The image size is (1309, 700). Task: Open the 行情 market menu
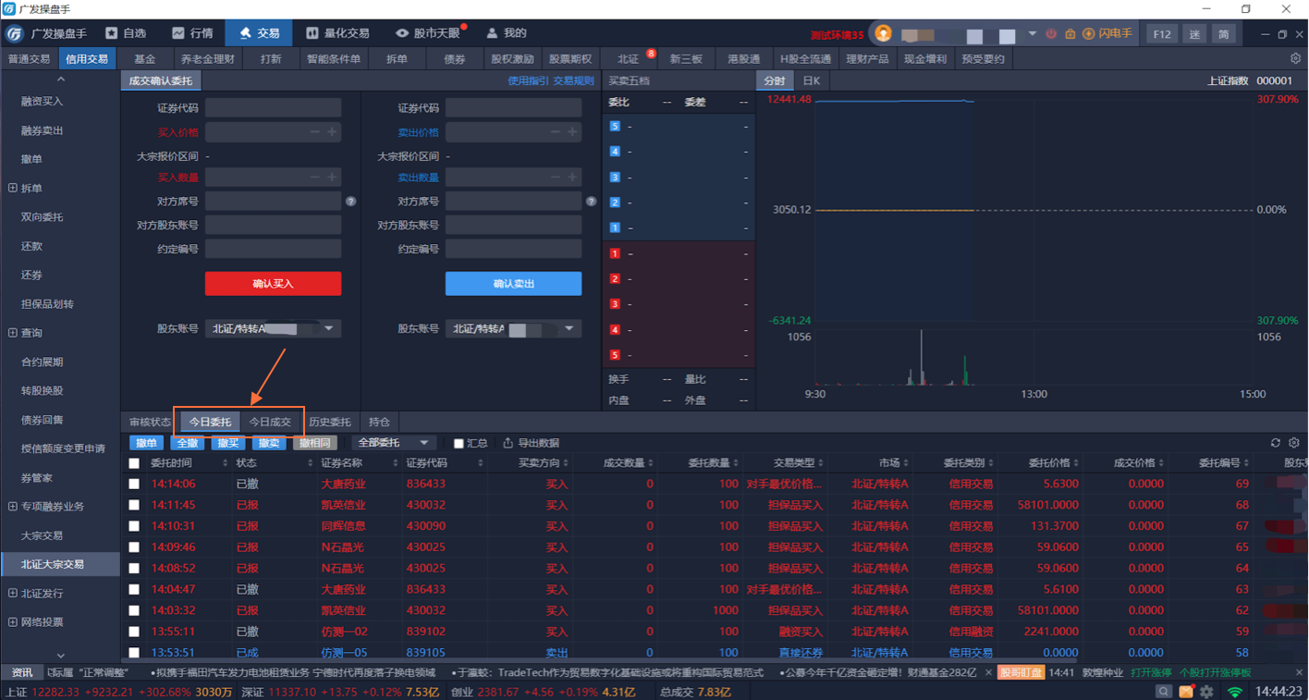point(192,33)
